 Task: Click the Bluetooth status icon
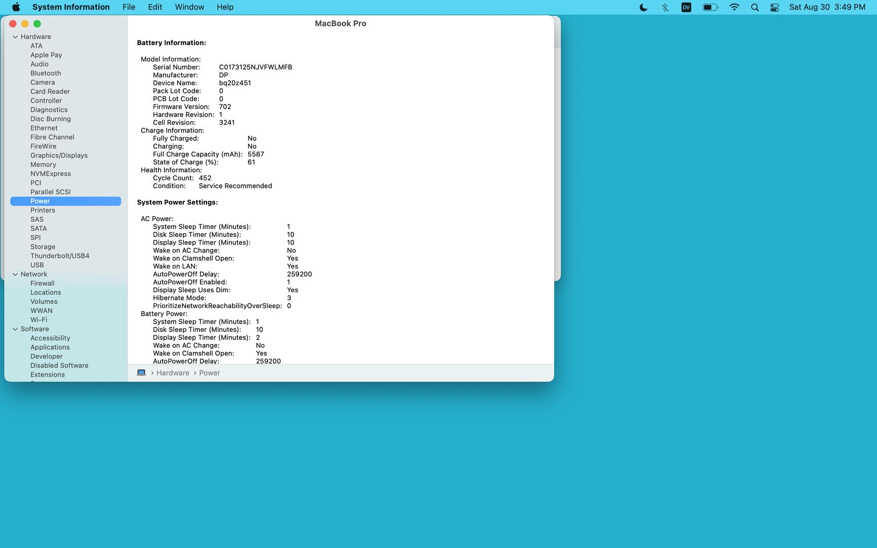pos(665,7)
